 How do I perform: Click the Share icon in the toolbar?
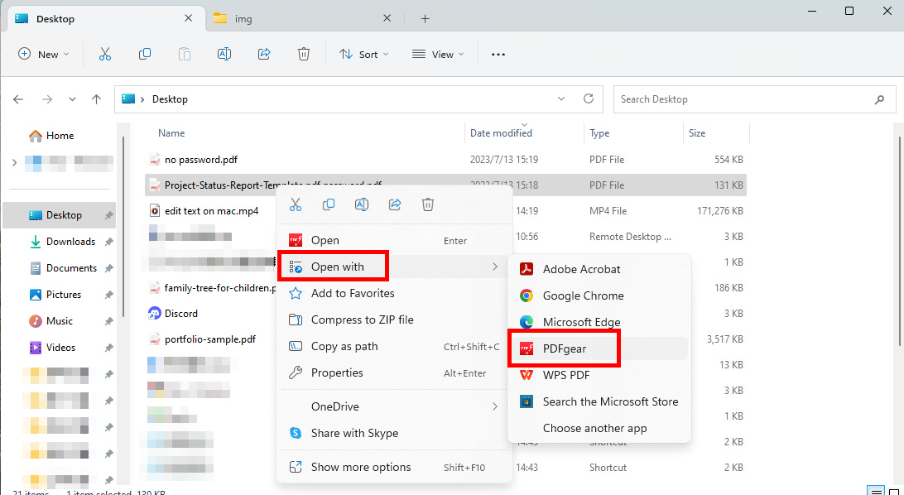tap(263, 54)
